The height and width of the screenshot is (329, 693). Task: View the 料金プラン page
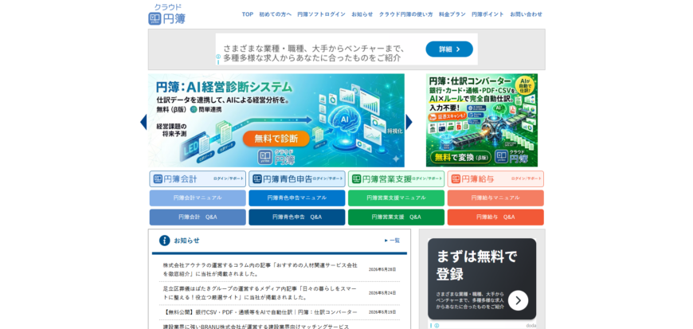pos(452,14)
